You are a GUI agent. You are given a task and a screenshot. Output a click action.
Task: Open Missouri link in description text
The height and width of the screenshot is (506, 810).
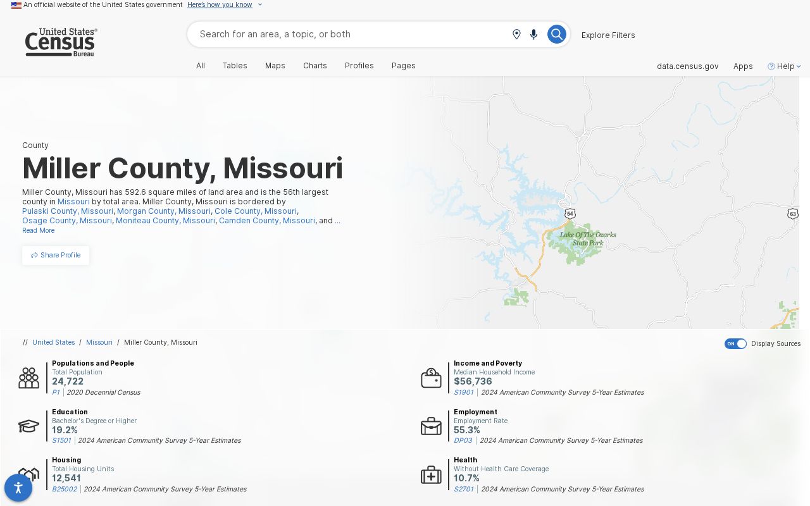(x=73, y=202)
